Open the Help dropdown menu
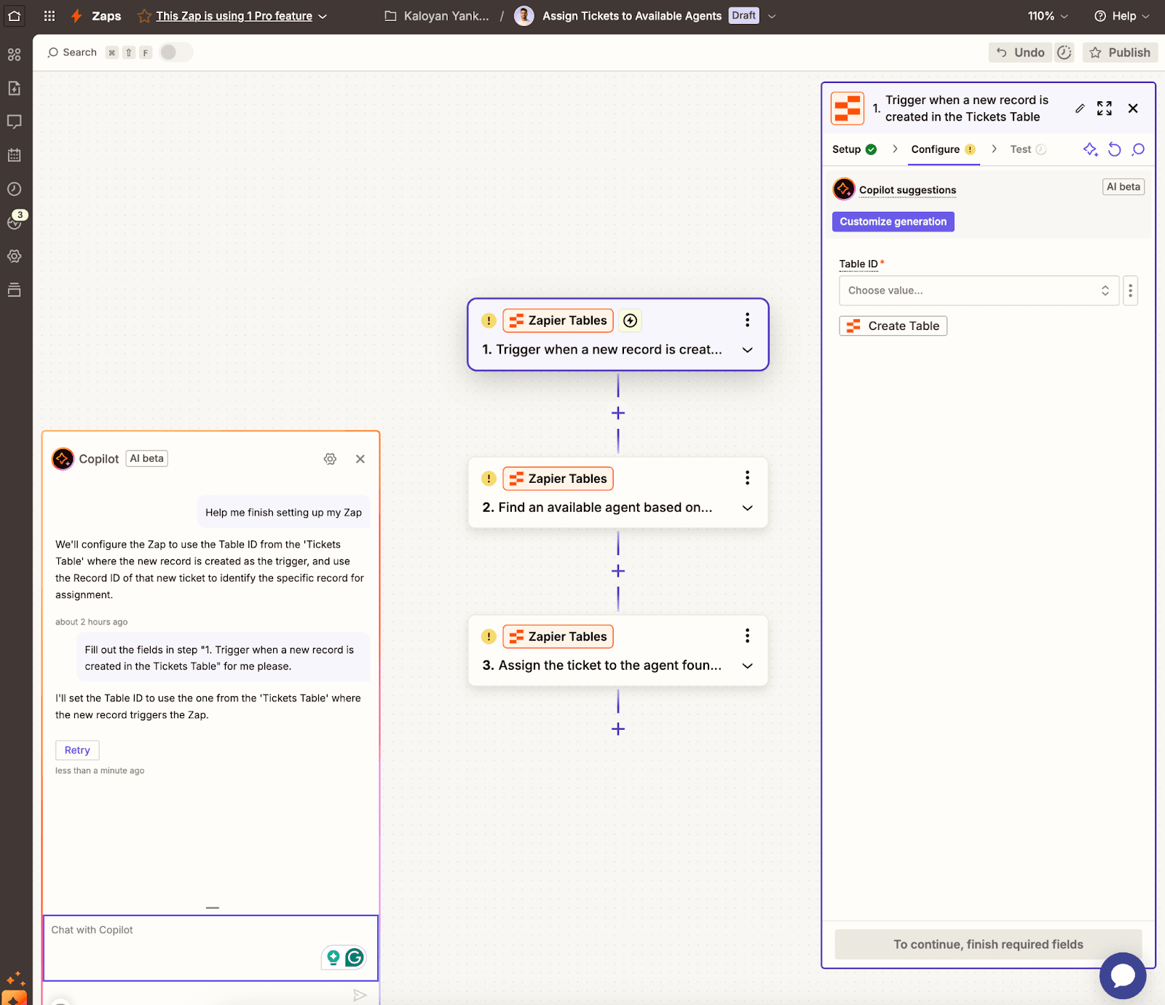This screenshot has width=1165, height=1005. pyautogui.click(x=1122, y=16)
